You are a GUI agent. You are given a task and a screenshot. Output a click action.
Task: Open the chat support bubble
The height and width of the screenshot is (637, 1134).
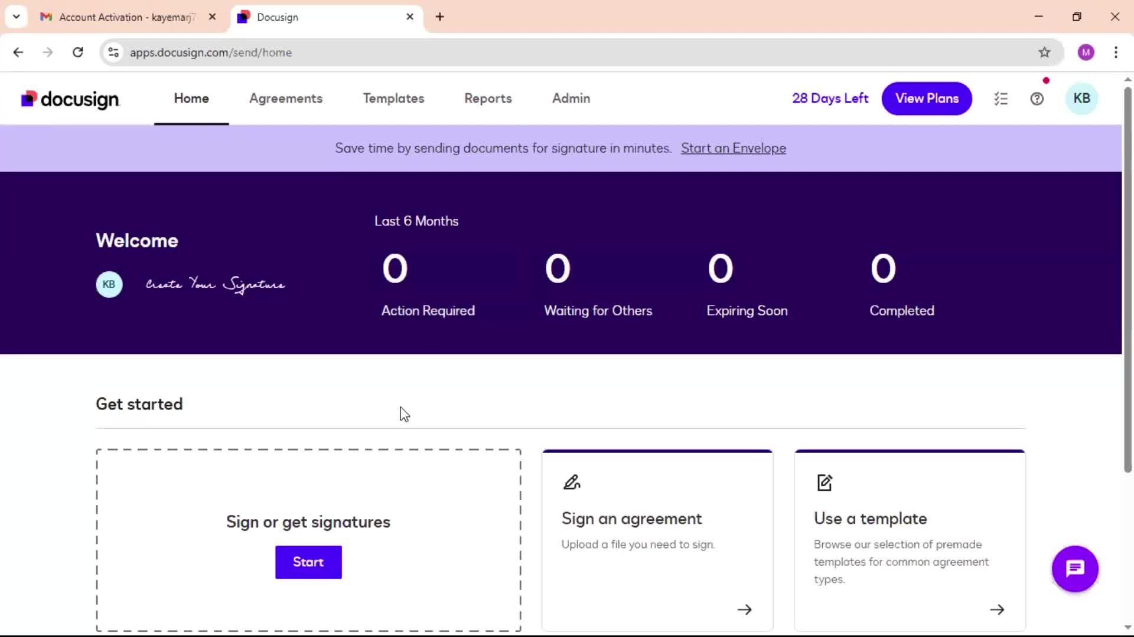coord(1075,569)
